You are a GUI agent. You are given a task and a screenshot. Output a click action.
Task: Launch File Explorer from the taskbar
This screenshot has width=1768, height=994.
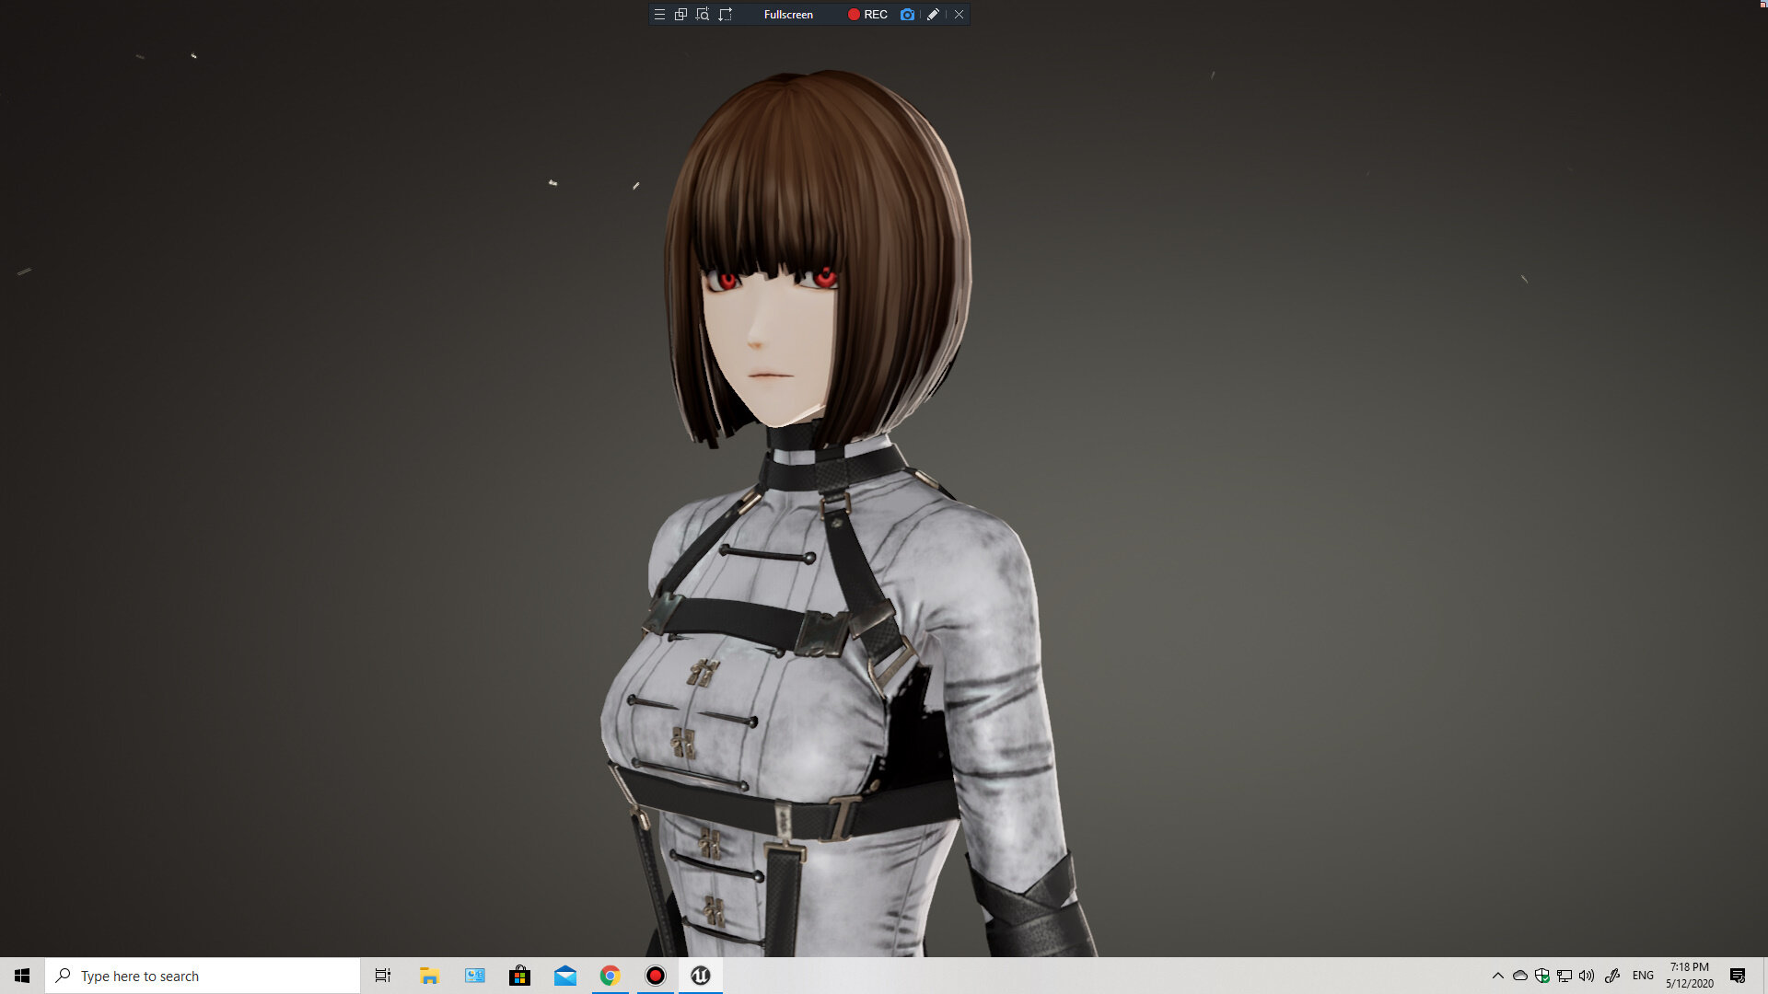[x=429, y=976]
